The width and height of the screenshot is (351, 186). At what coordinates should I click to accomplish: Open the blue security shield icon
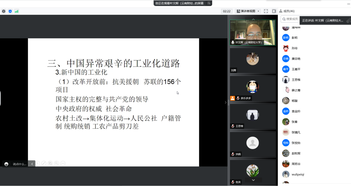[10, 11]
